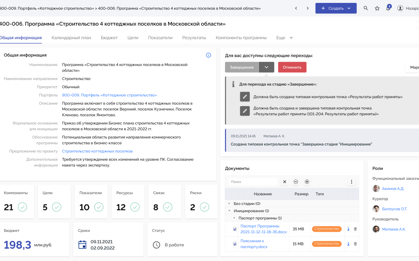Click checkmark icon in Связи card

pyautogui.click(x=168, y=207)
